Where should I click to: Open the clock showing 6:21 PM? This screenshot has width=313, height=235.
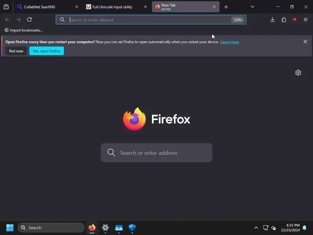[290, 228]
